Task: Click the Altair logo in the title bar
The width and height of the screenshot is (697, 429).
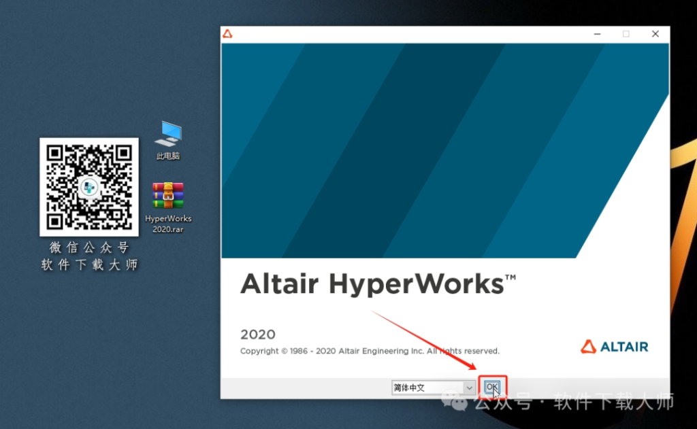Action: [x=229, y=33]
